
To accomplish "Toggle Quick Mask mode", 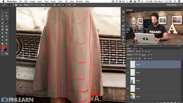I will click(x=3, y=54).
